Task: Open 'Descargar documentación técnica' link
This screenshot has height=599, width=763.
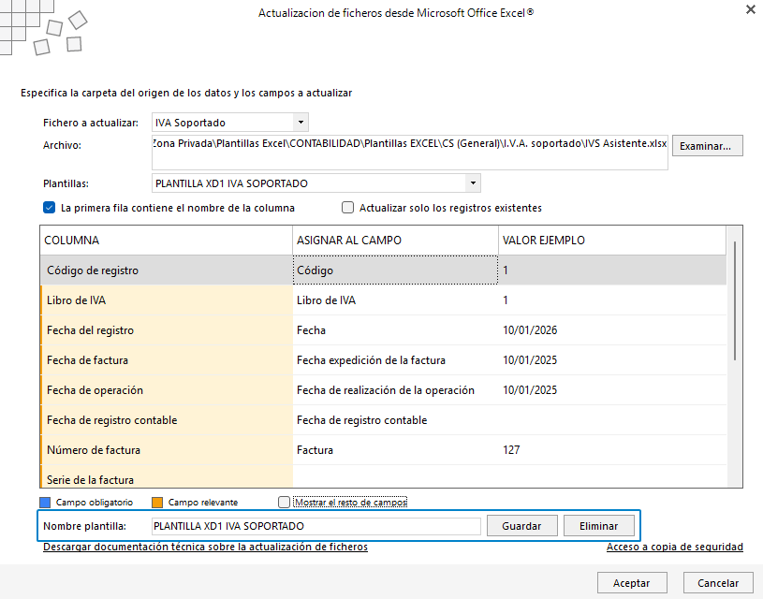Action: pos(205,547)
